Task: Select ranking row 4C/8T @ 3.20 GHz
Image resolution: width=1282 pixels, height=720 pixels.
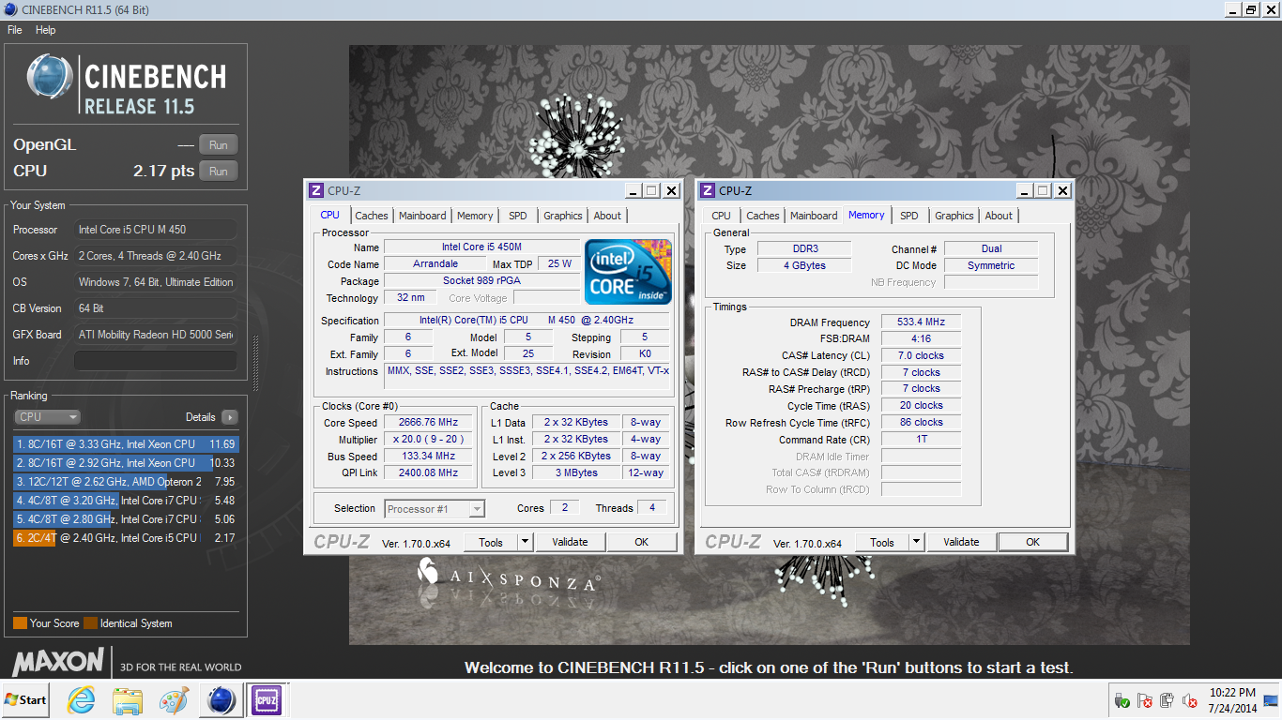Action: pyautogui.click(x=126, y=501)
